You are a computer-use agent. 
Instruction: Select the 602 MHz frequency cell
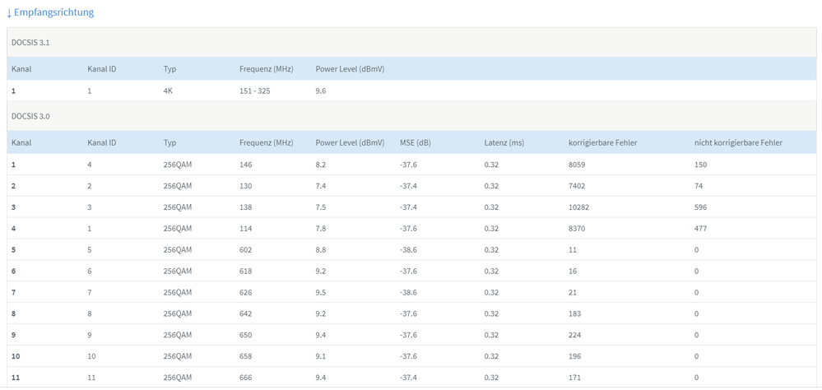tap(246, 249)
